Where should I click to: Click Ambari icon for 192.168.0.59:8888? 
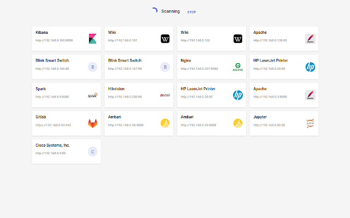(x=238, y=124)
